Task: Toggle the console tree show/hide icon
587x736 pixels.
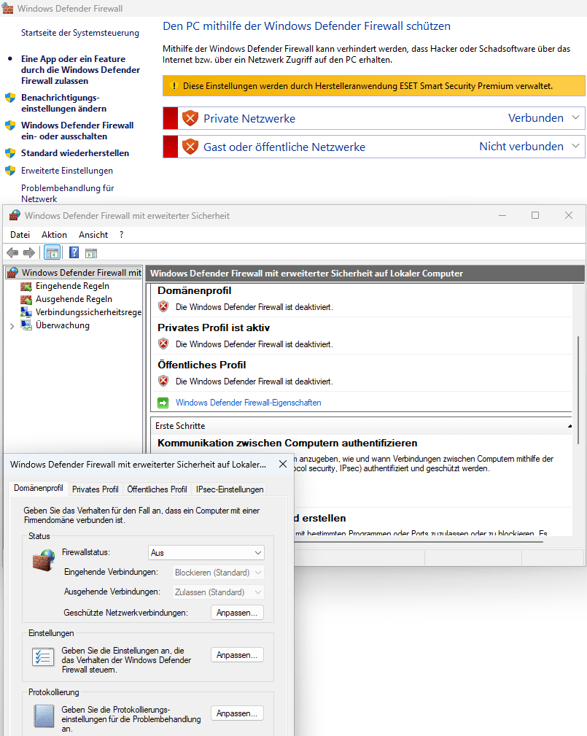Action: [53, 253]
